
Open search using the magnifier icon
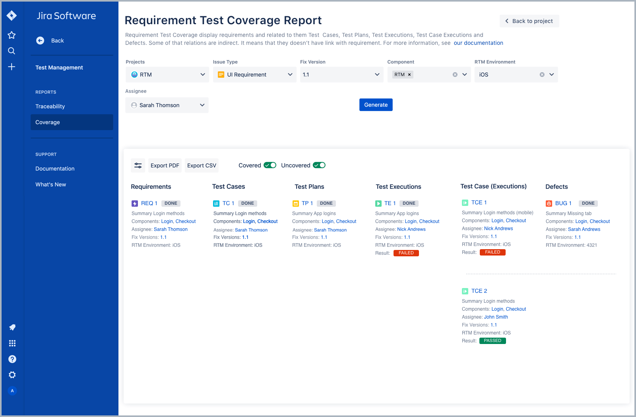tap(12, 50)
